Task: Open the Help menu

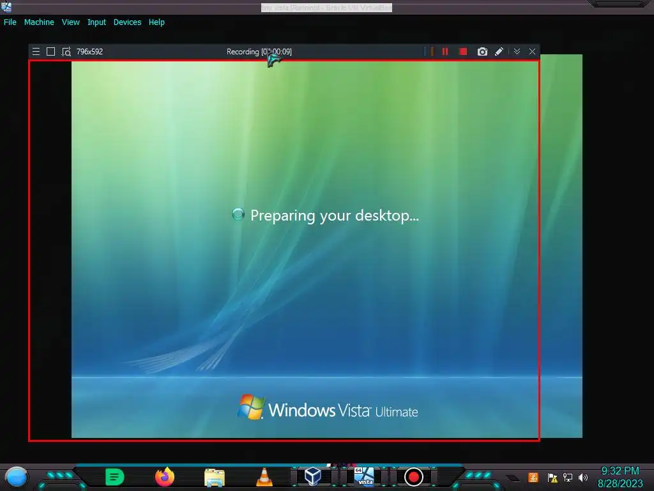Action: (x=156, y=22)
